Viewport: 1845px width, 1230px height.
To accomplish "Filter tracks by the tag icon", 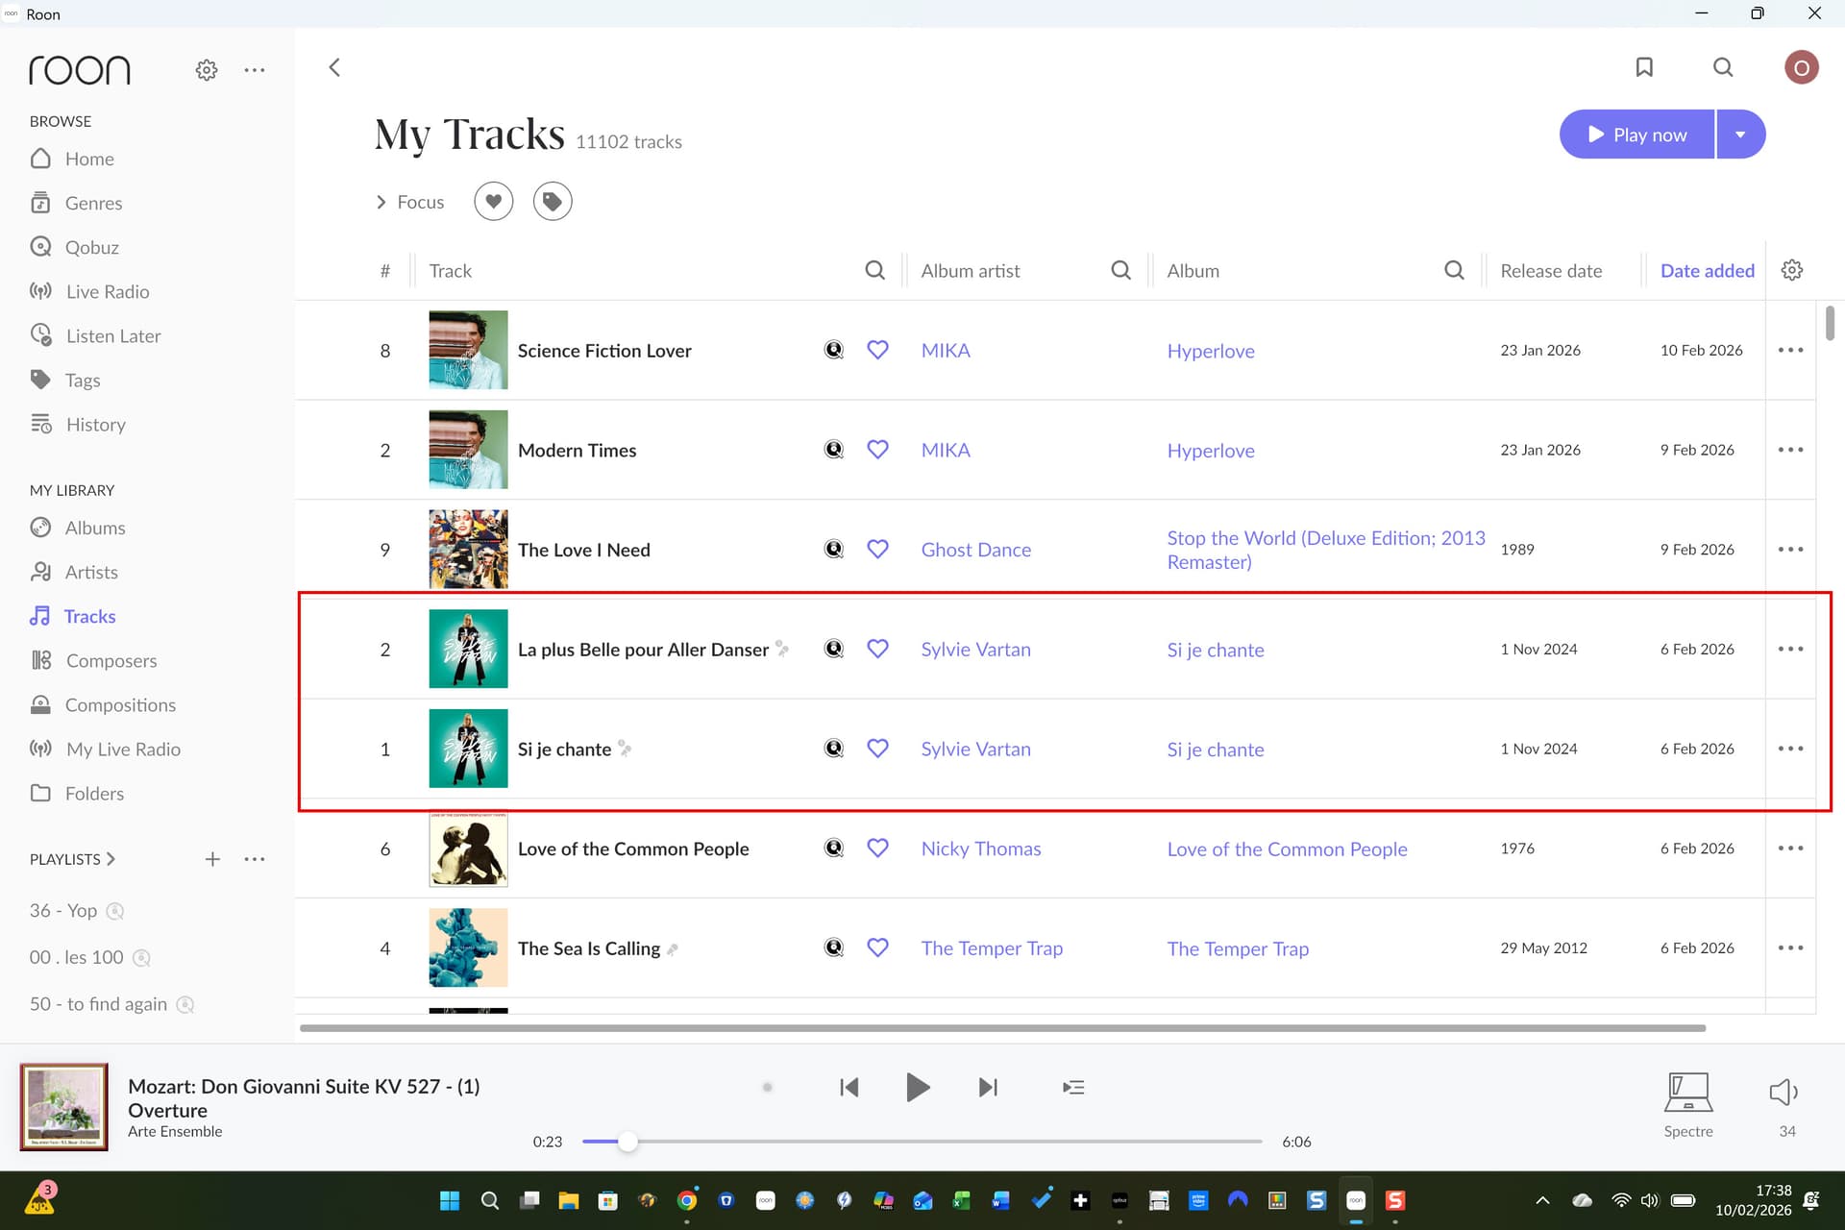I will (x=553, y=202).
